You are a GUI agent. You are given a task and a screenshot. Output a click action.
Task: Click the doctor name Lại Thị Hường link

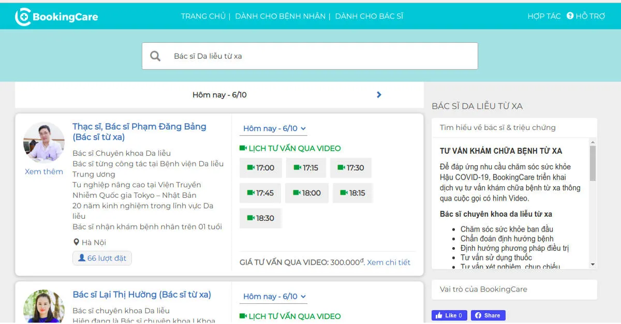(142, 294)
